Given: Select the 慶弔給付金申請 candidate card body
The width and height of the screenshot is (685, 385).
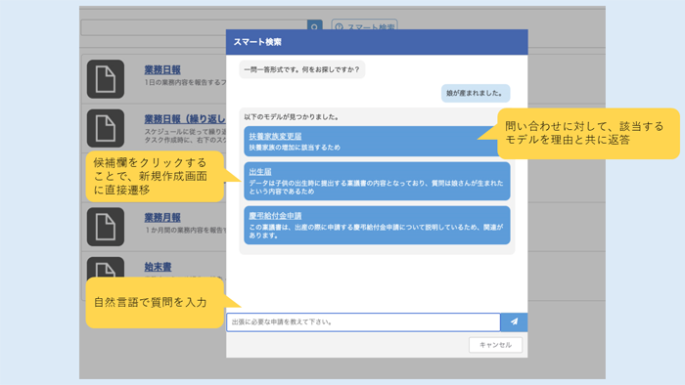Looking at the screenshot, I should pyautogui.click(x=377, y=225).
